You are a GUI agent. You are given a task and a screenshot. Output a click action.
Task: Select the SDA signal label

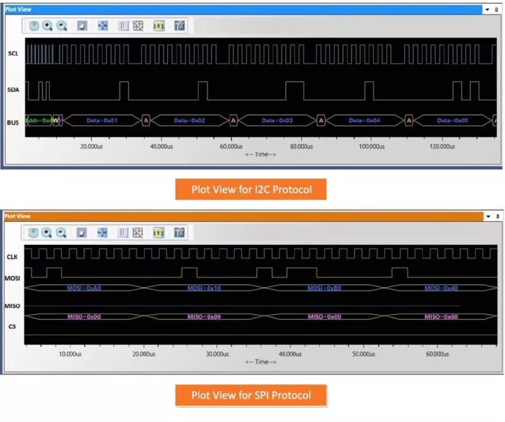(x=13, y=90)
